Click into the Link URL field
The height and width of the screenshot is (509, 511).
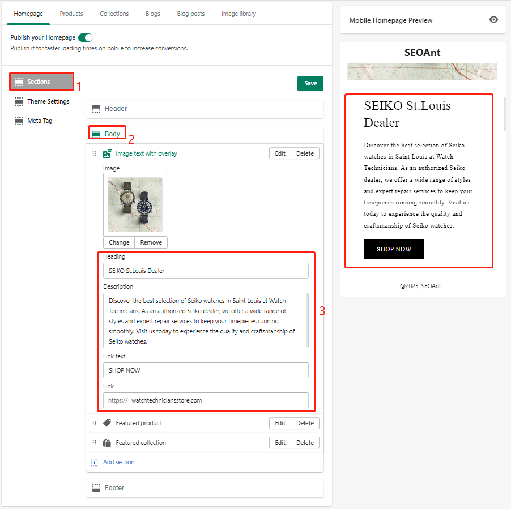[x=206, y=400]
